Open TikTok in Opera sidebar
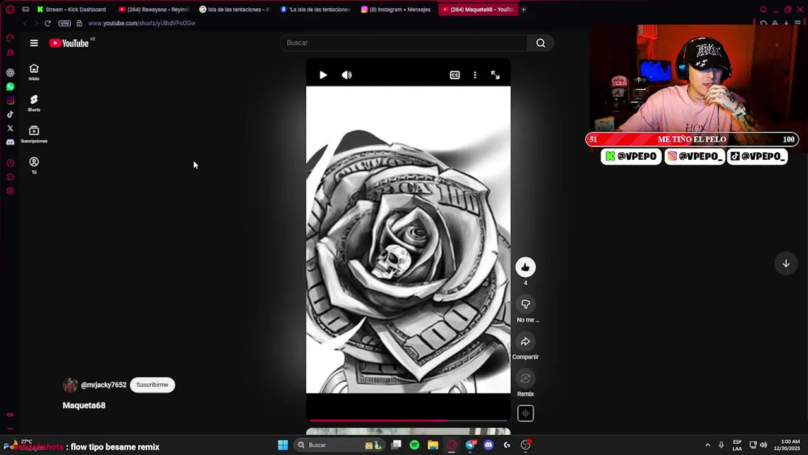The height and width of the screenshot is (455, 808). [x=10, y=114]
